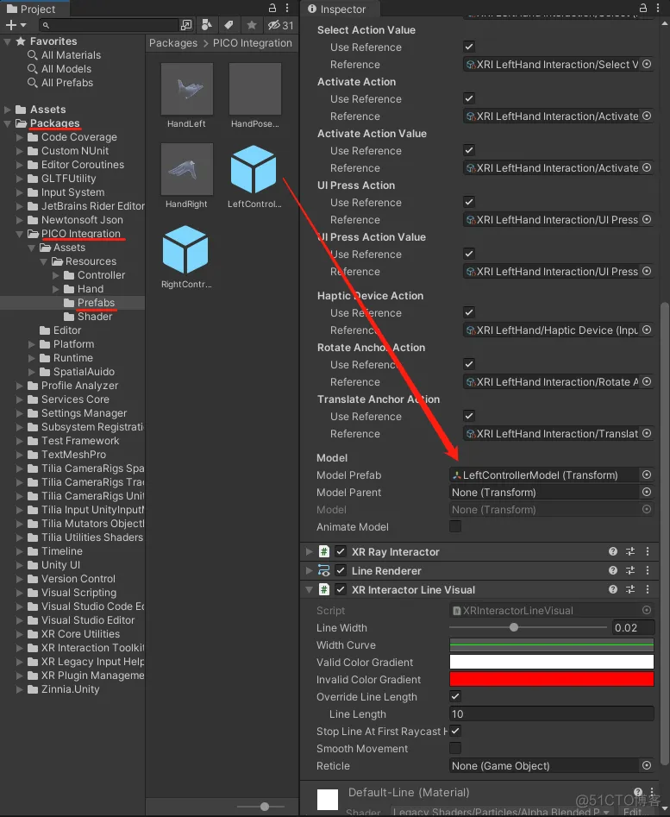The height and width of the screenshot is (817, 670).
Task: Expand the Assets root folder
Action: (x=7, y=110)
